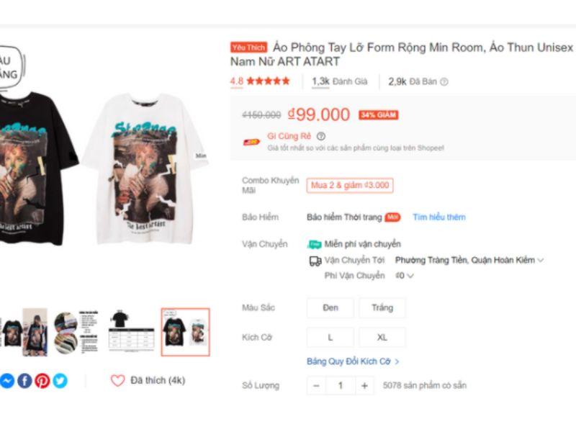This screenshot has height=432, width=576.
Task: Share product on Pinterest
Action: point(42,381)
